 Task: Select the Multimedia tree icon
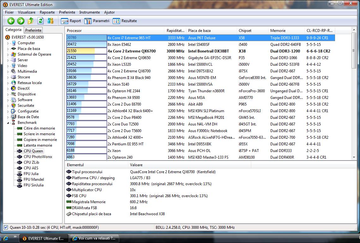pyautogui.click(x=14, y=71)
